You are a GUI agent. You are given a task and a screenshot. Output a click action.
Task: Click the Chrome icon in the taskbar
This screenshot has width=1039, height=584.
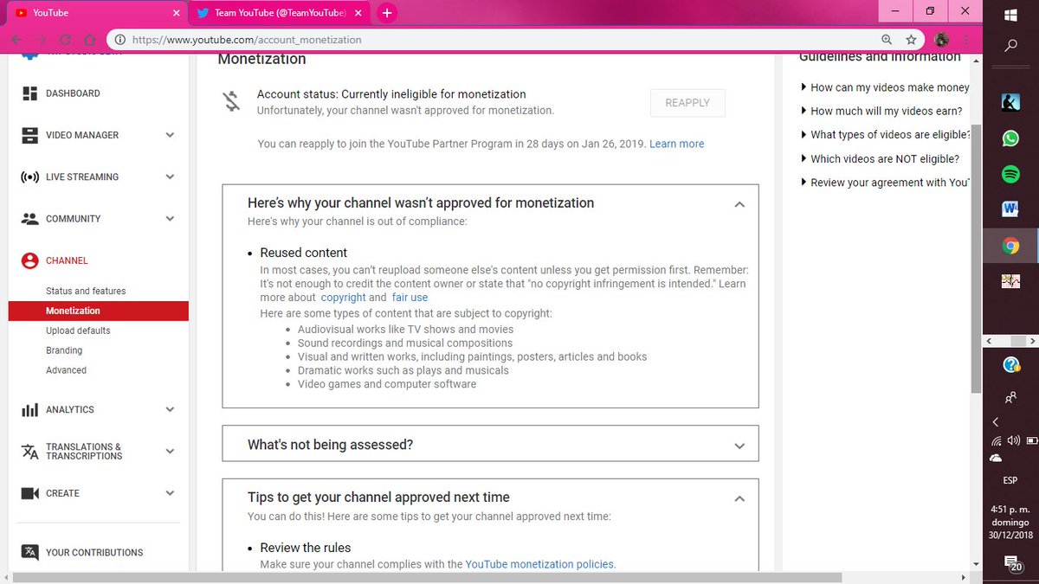point(1010,246)
